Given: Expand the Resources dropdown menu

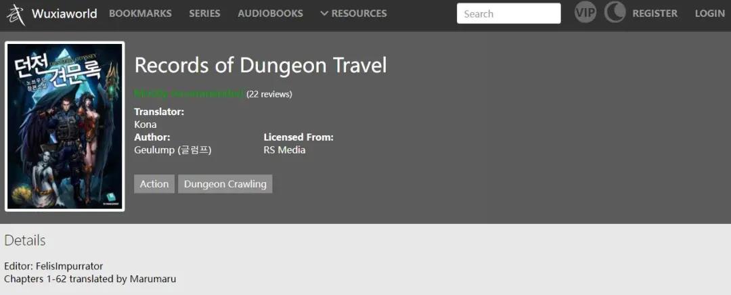Looking at the screenshot, I should click(353, 14).
